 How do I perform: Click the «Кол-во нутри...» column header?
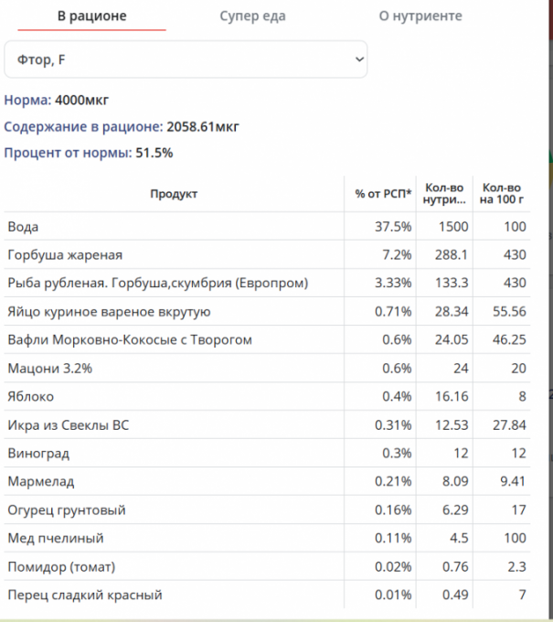(x=444, y=194)
